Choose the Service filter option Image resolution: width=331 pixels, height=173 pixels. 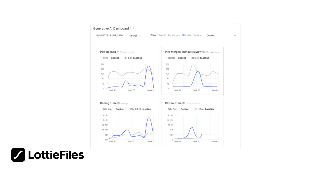tap(197, 35)
